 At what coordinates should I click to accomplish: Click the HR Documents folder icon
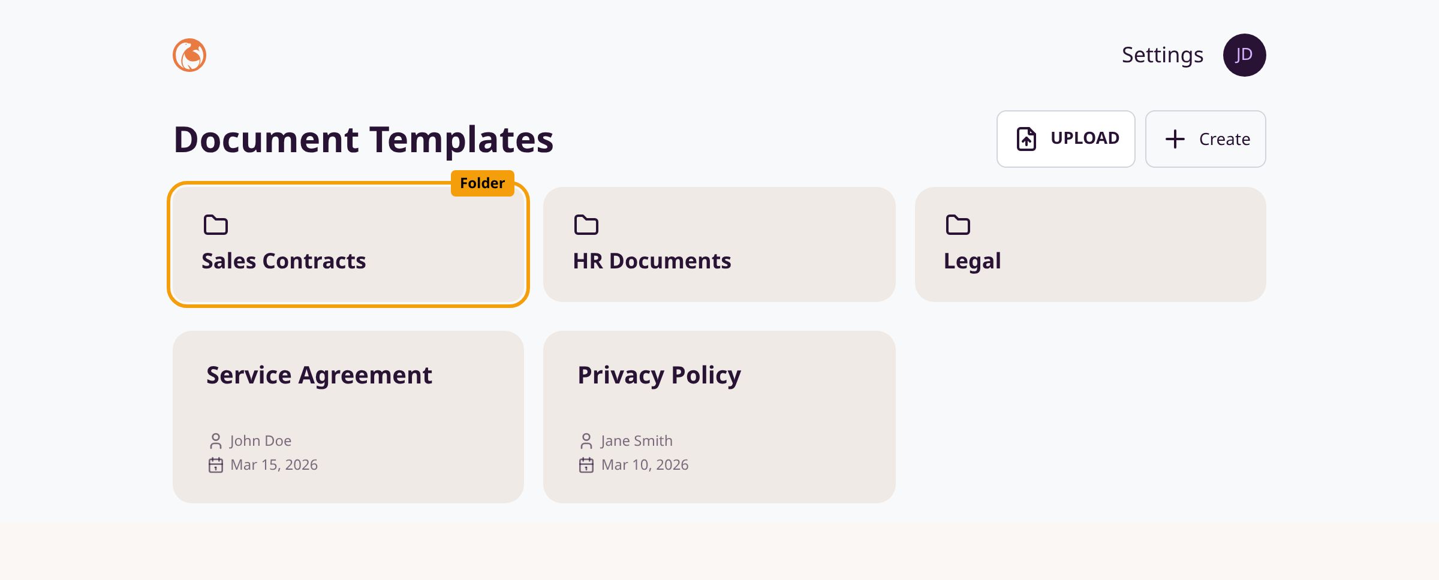click(586, 225)
